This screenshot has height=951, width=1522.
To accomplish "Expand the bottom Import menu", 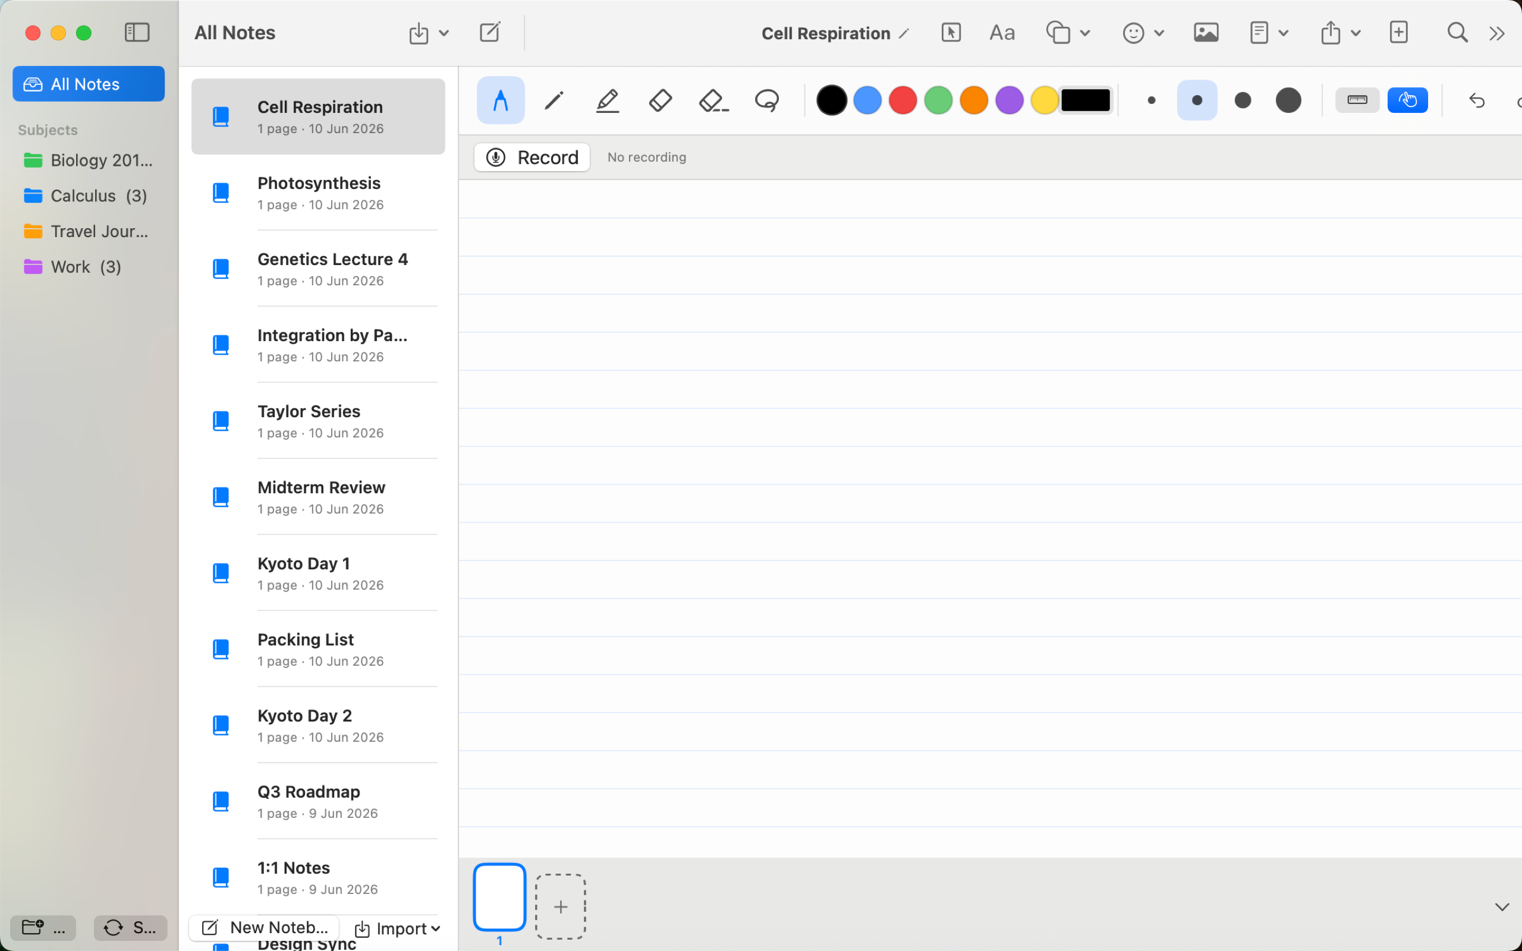I will pyautogui.click(x=398, y=928).
